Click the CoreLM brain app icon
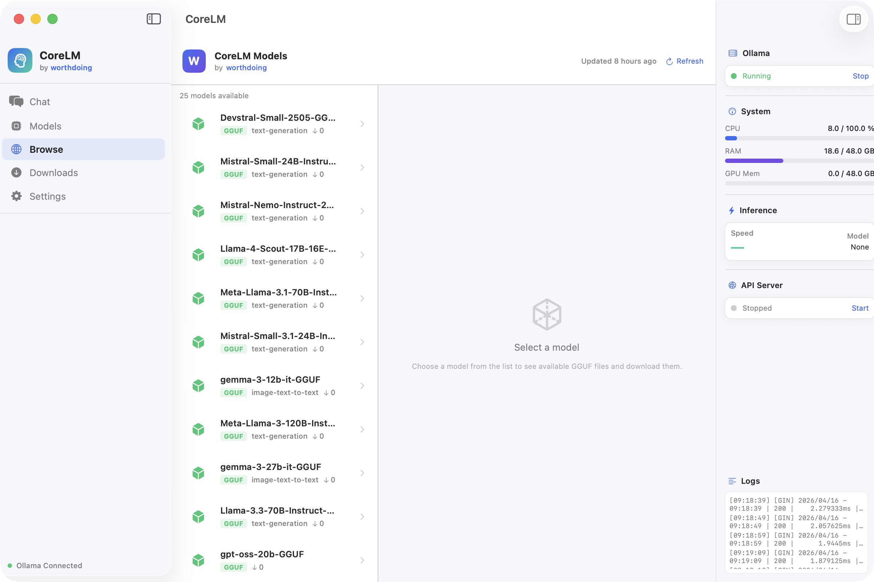 [x=20, y=60]
